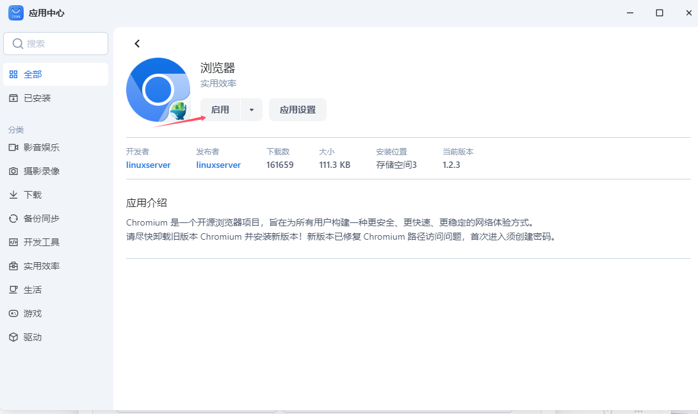
Task: Maximize the 应用中心 window
Action: [660, 13]
